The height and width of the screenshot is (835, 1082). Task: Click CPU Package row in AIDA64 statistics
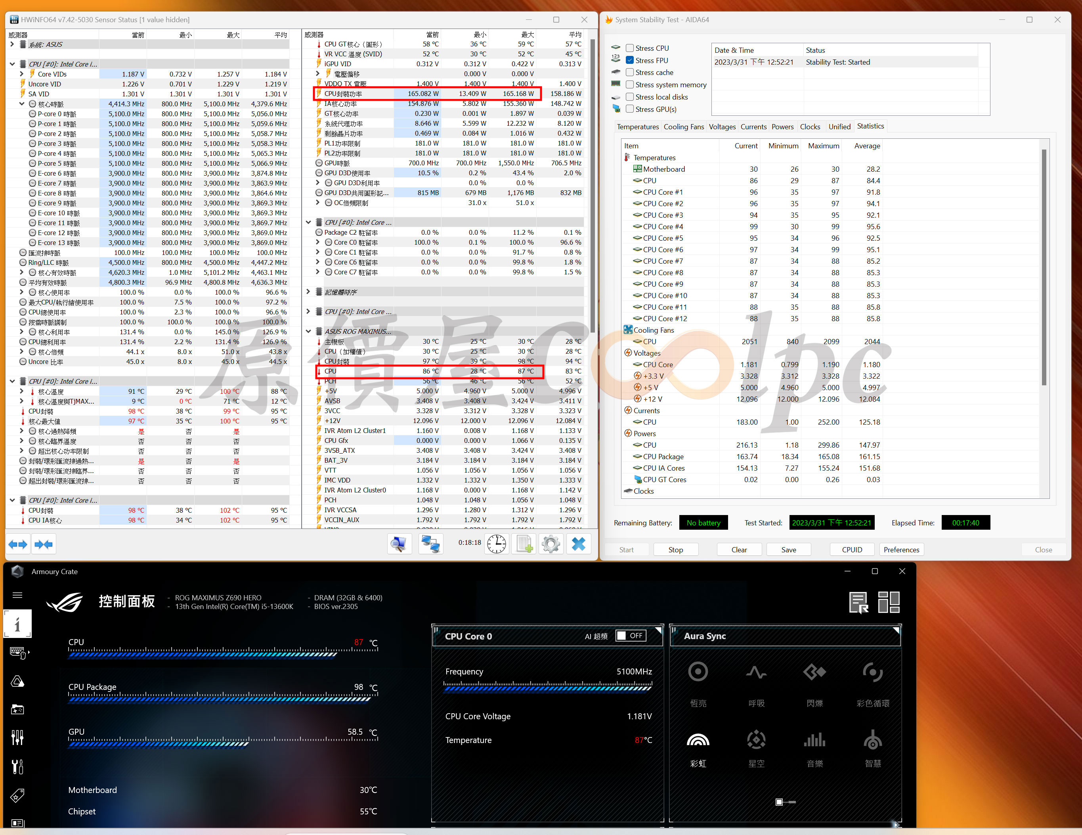tap(753, 456)
